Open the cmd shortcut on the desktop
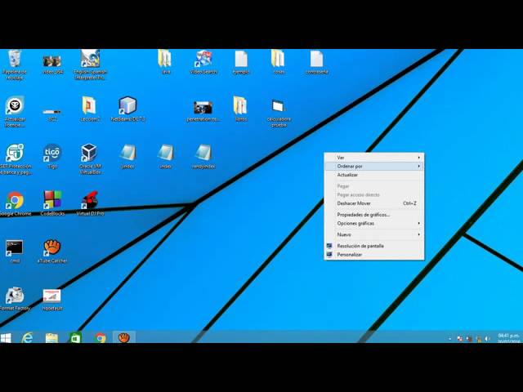This screenshot has width=523, height=392. 15,247
